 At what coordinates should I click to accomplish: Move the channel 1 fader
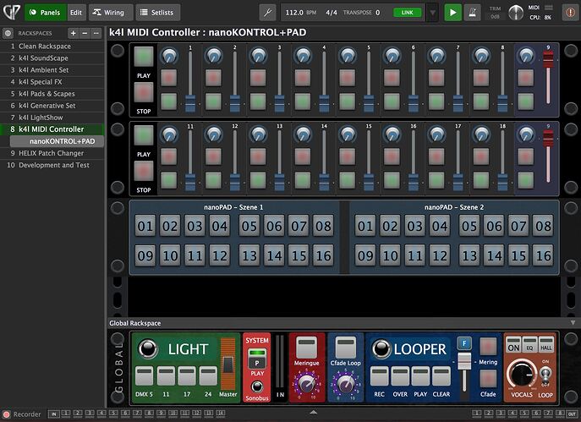point(190,103)
